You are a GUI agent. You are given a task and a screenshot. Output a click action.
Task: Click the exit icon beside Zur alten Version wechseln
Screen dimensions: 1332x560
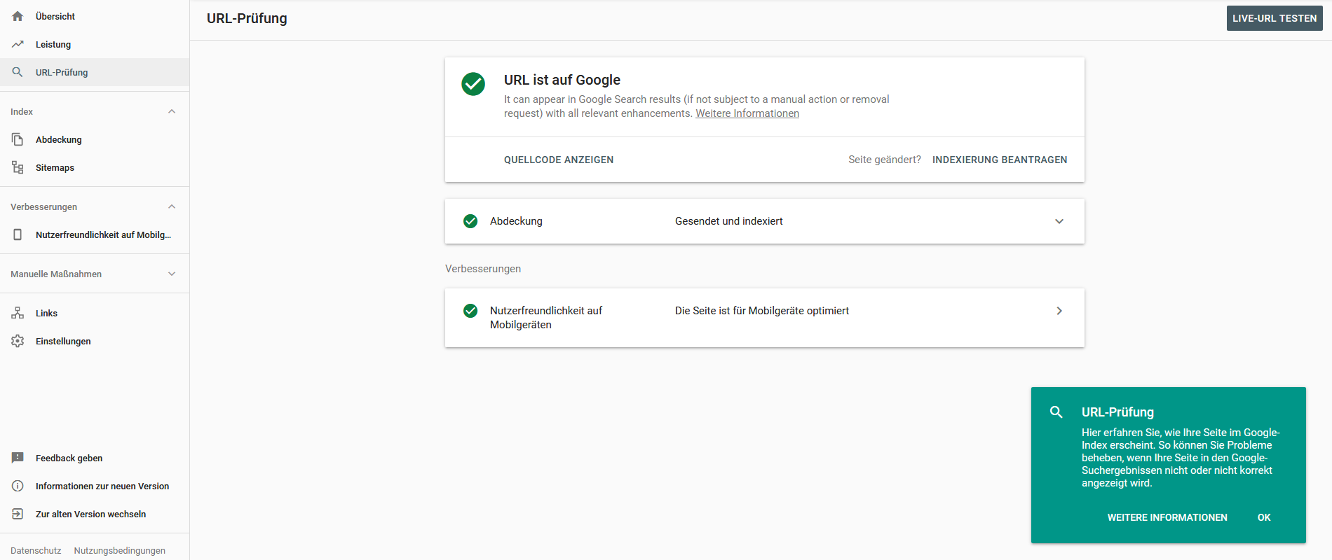pyautogui.click(x=18, y=514)
